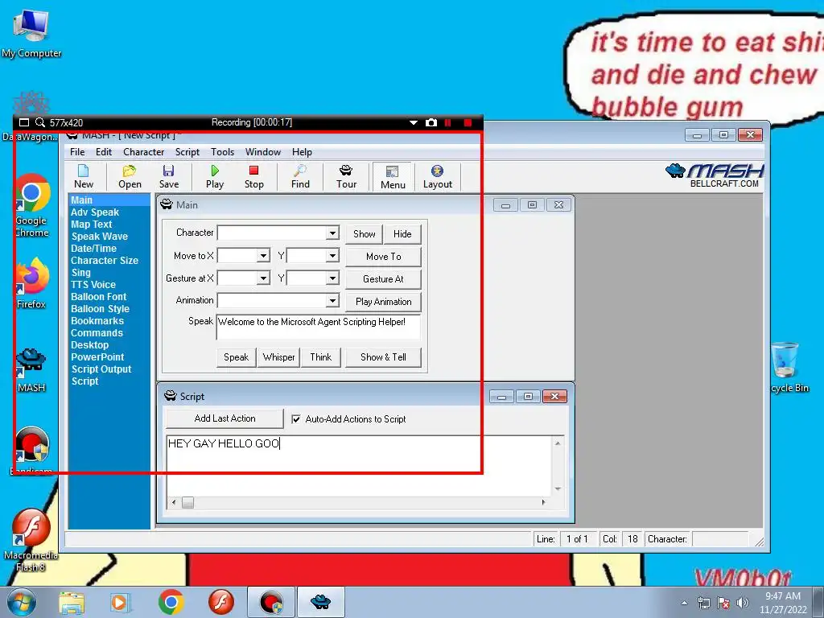Save the script with Save toolbar icon

click(169, 176)
